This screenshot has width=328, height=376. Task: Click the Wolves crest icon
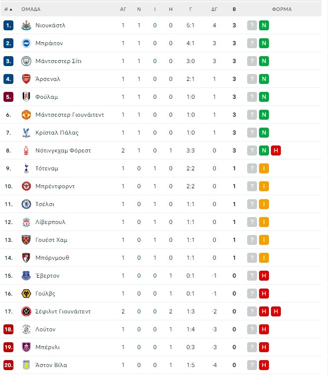26,294
